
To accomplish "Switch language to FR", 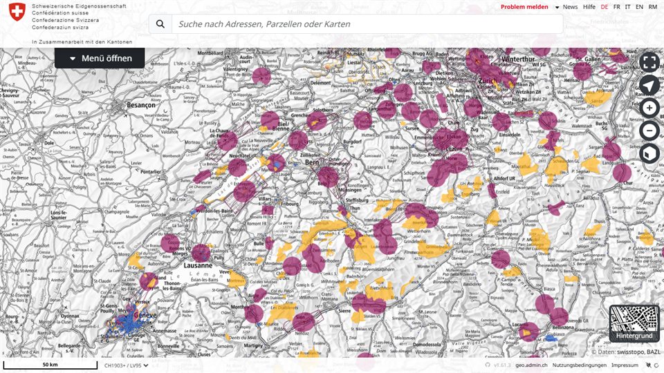I will pos(616,7).
